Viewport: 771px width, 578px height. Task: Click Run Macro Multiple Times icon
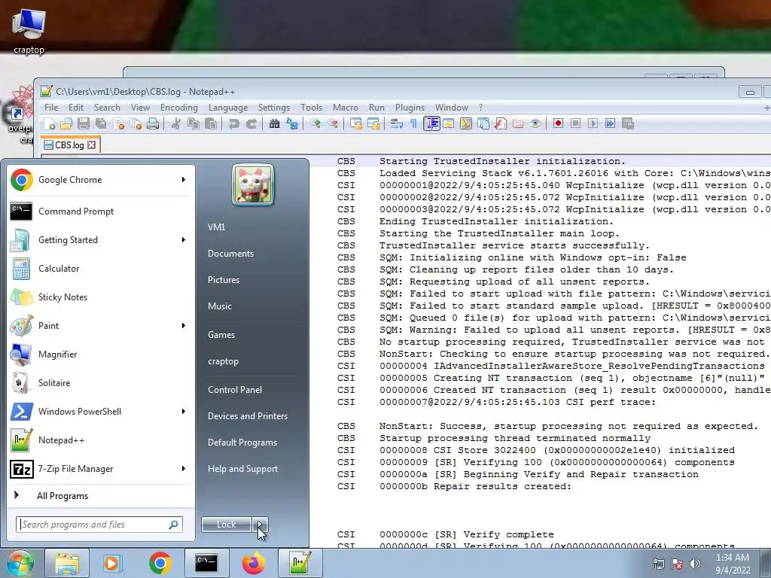click(x=610, y=124)
